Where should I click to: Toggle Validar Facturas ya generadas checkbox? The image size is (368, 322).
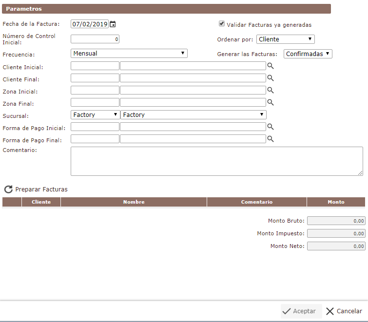222,24
